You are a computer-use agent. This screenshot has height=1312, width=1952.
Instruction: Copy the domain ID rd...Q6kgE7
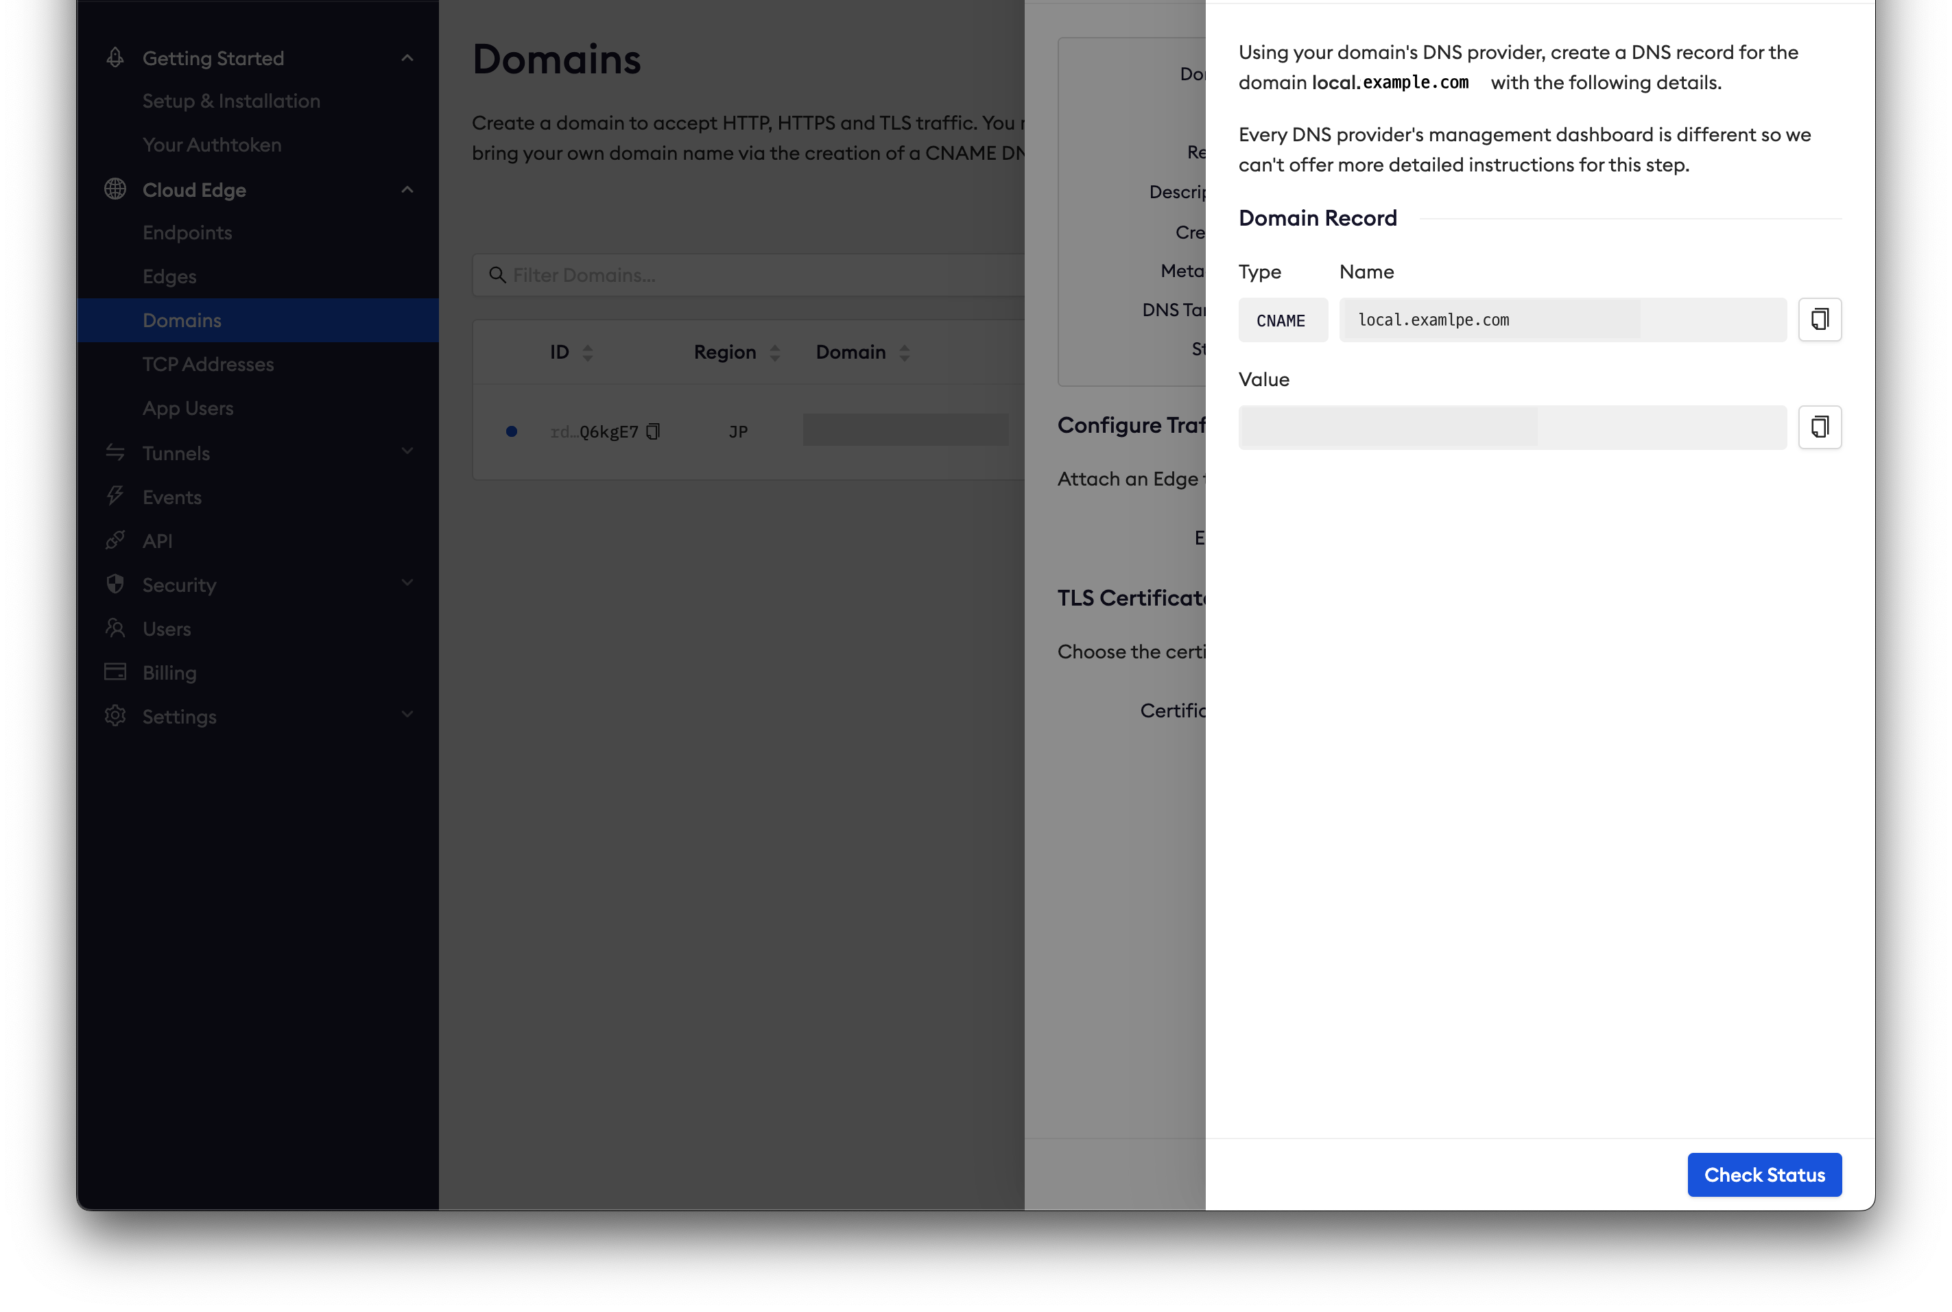tap(654, 432)
